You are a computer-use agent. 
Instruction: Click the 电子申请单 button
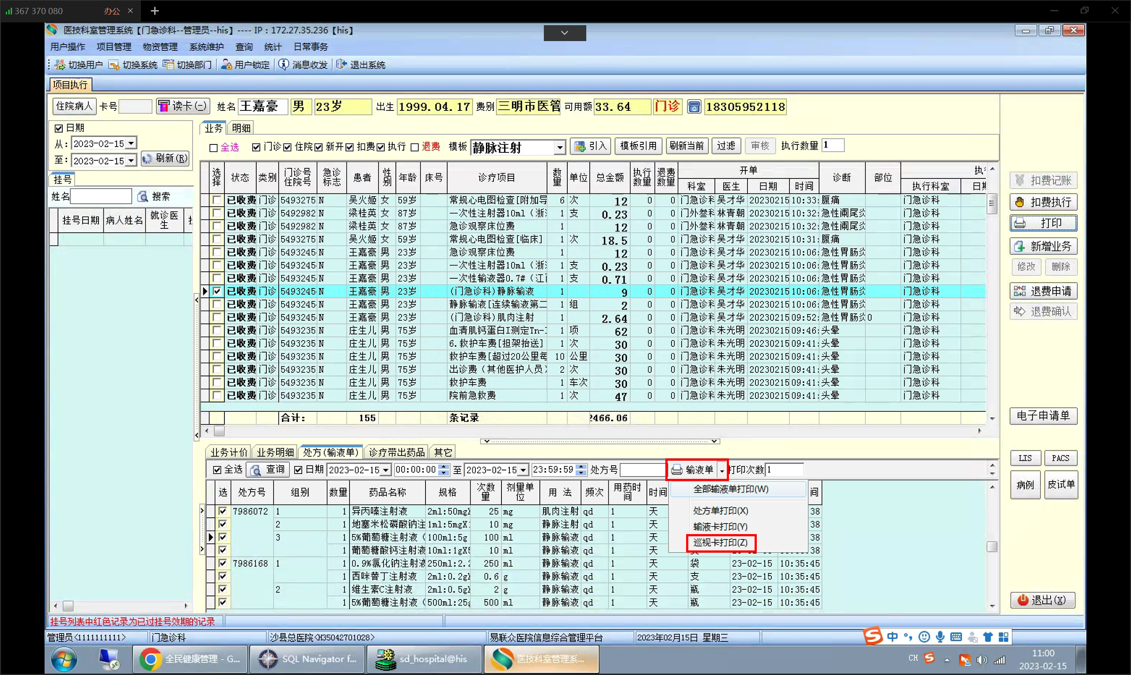pos(1043,415)
